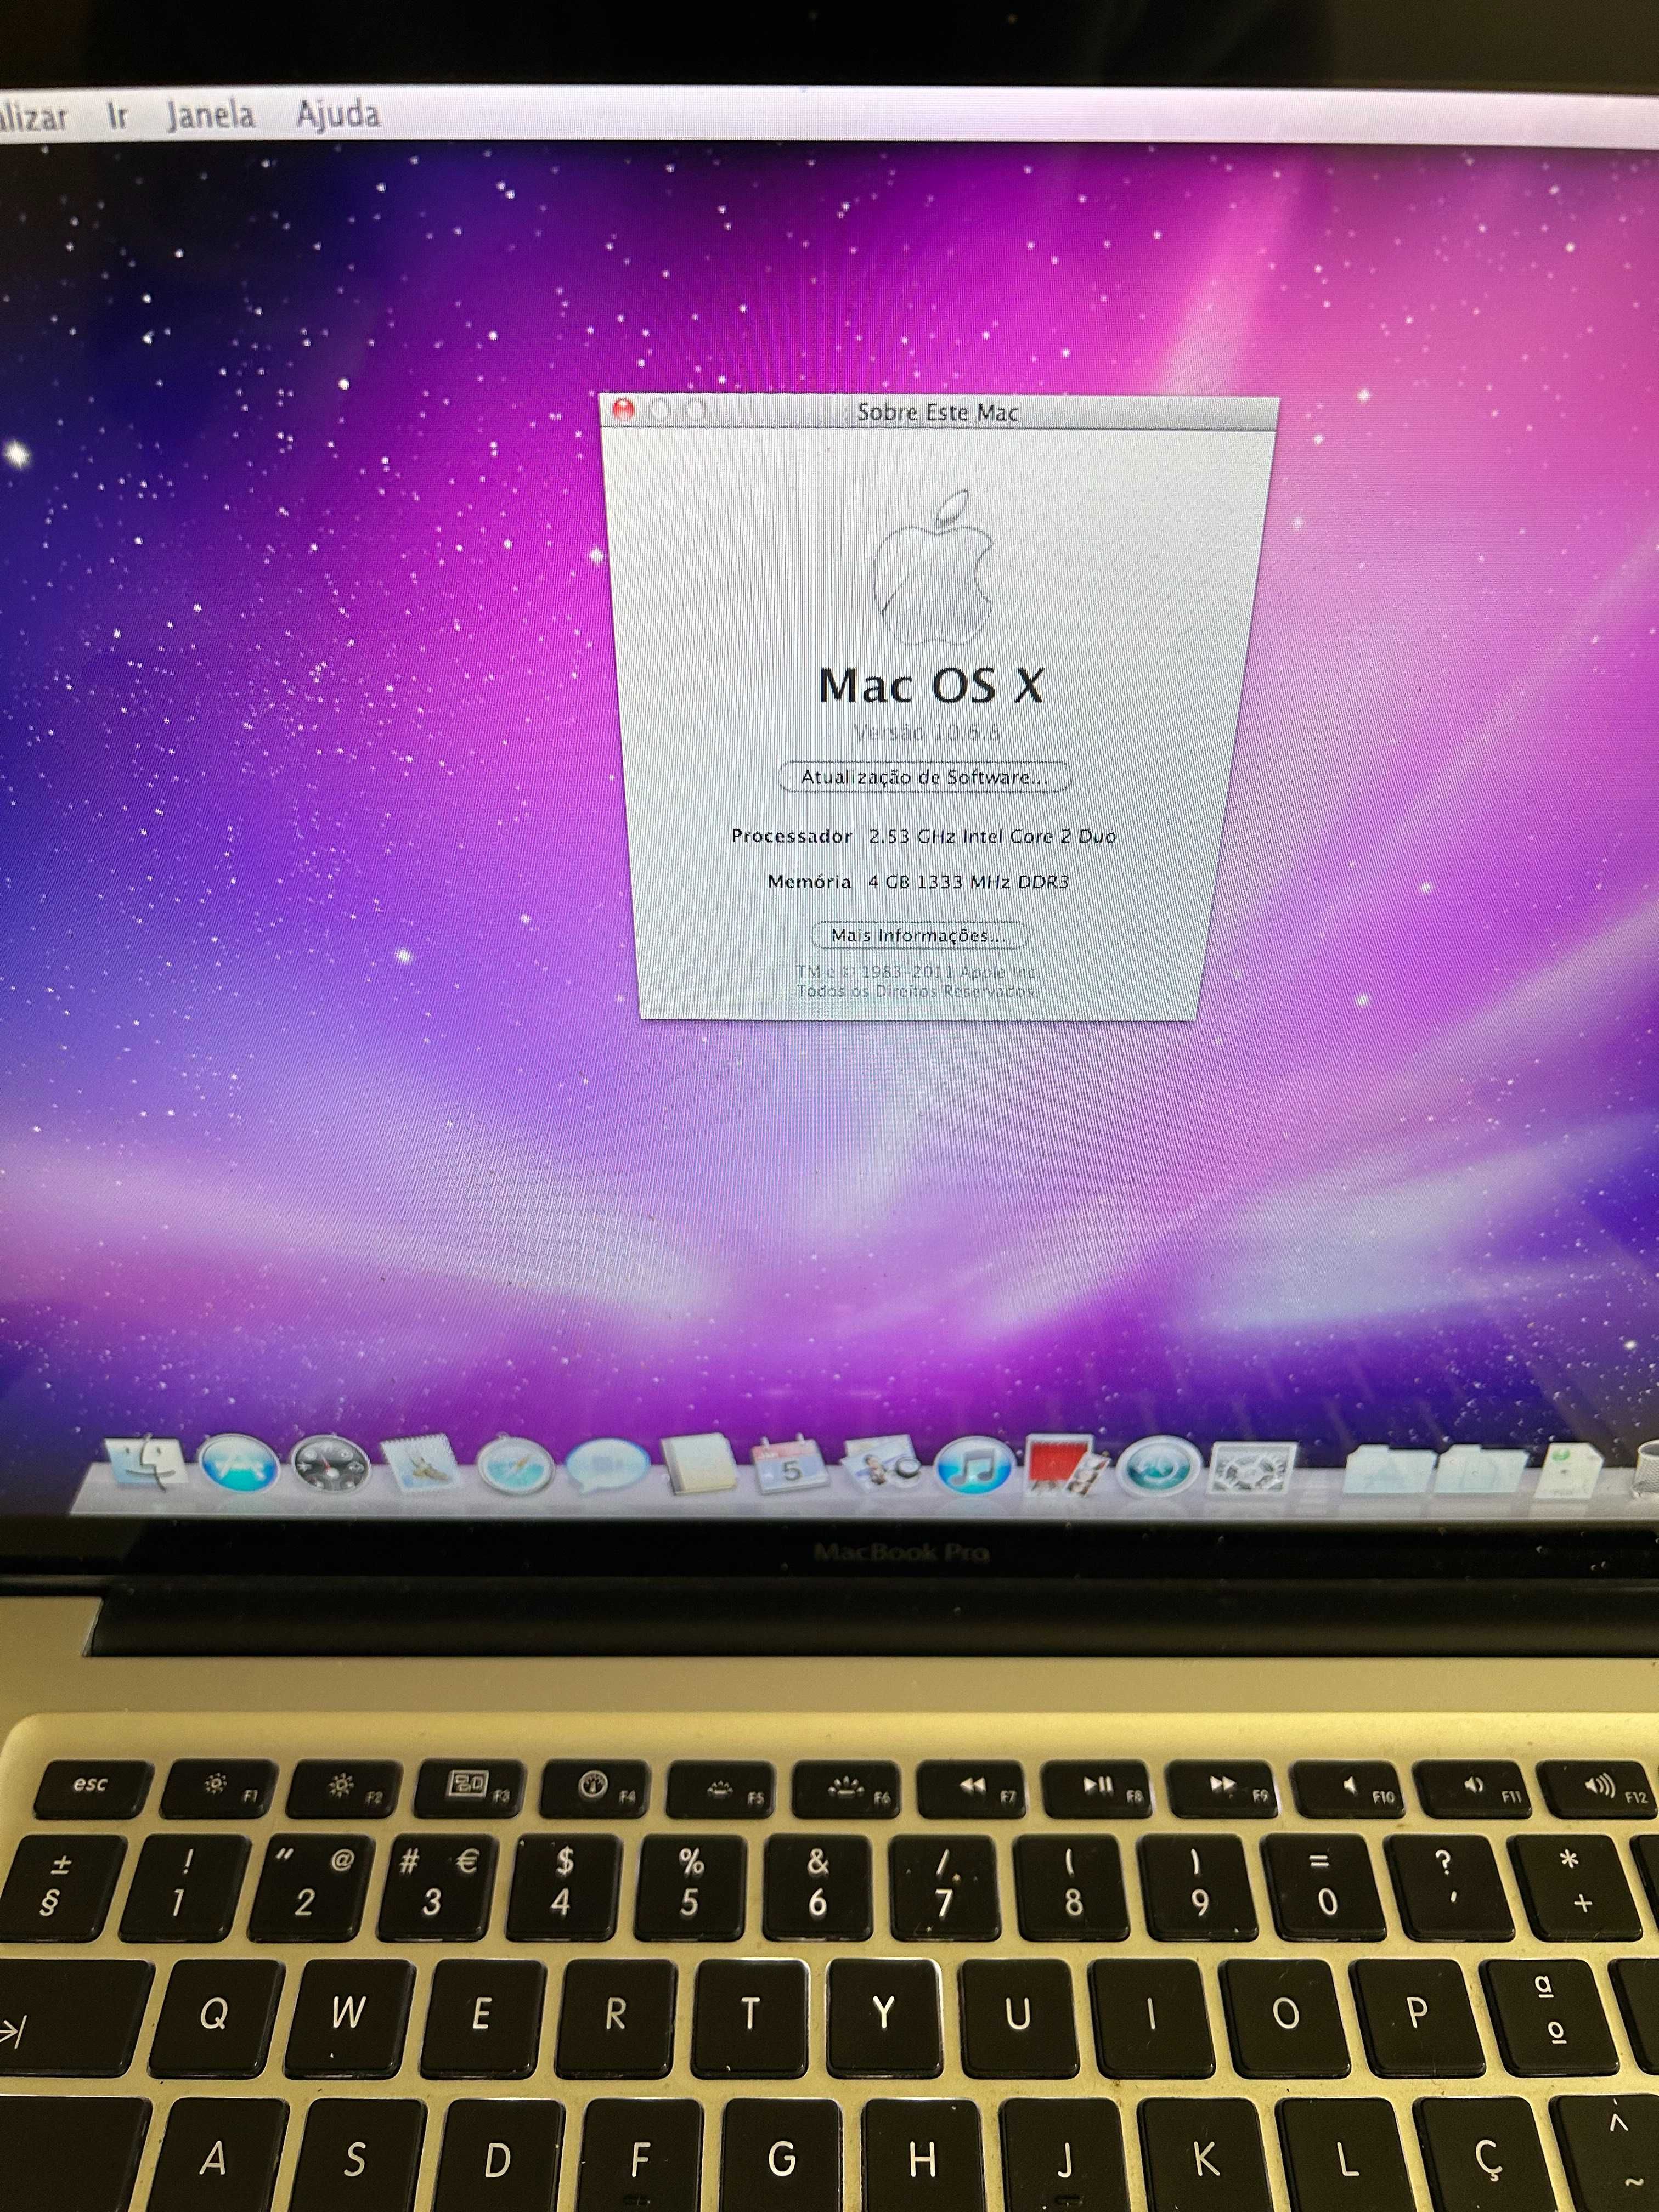This screenshot has height=2212, width=1659.
Task: Open the Trash in the Dock
Action: 1645,1470
